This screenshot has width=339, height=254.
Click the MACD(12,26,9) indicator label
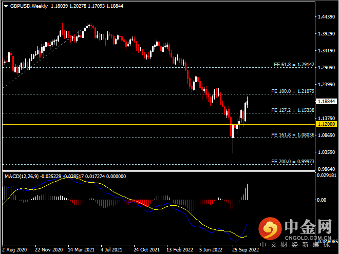tap(22, 176)
